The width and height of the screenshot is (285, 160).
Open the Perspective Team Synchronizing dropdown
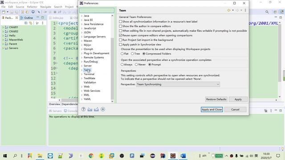178,84
